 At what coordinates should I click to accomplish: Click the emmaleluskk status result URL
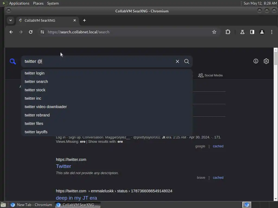(x=114, y=191)
